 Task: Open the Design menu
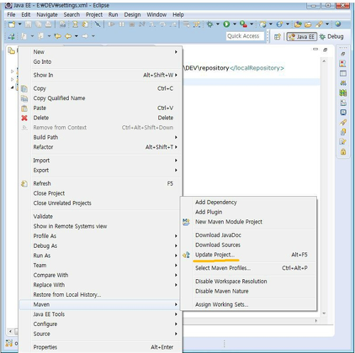tap(132, 15)
